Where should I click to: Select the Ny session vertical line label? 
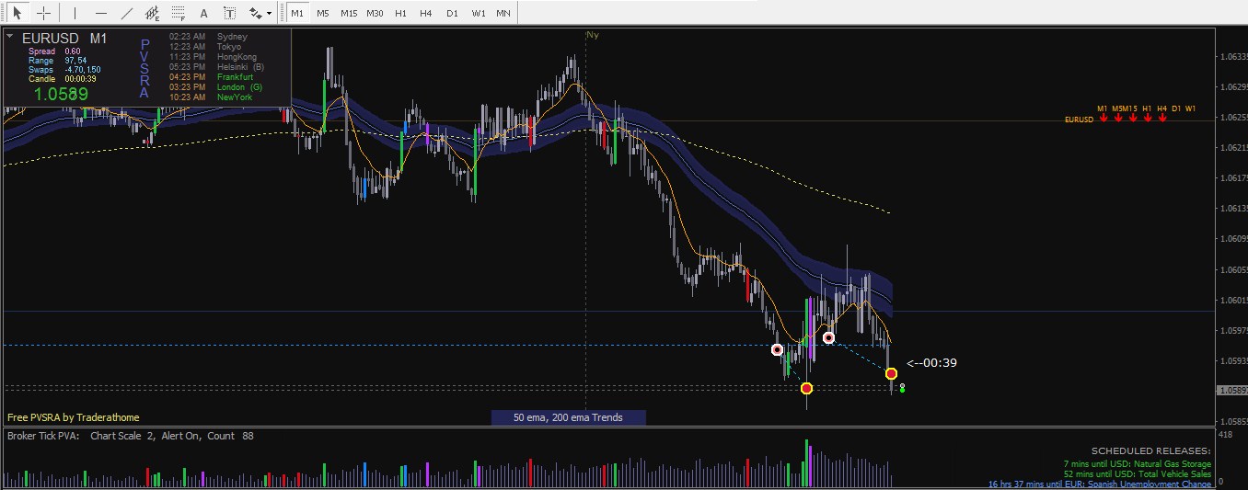[592, 35]
